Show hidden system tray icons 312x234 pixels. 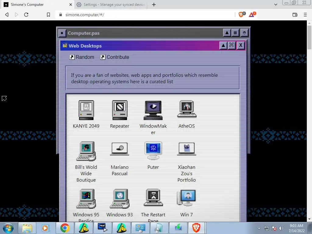tap(259, 228)
